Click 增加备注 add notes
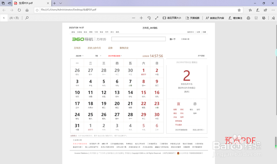Image resolution: width=277 pixels, height=164 pixels. [x=235, y=18]
